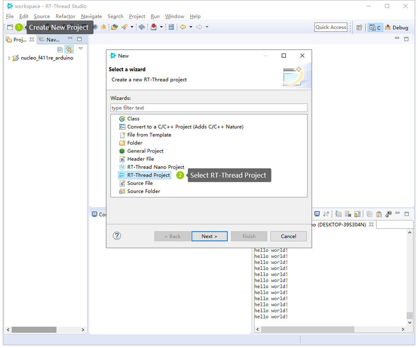Close the DESKTOP-39S304N terminal tab

pyautogui.click(x=371, y=225)
